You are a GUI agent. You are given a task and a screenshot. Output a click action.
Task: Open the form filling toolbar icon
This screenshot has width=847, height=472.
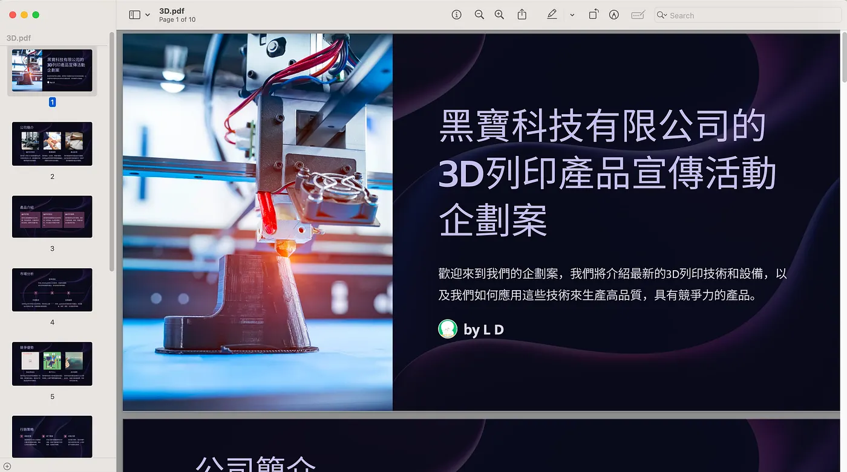click(x=638, y=15)
